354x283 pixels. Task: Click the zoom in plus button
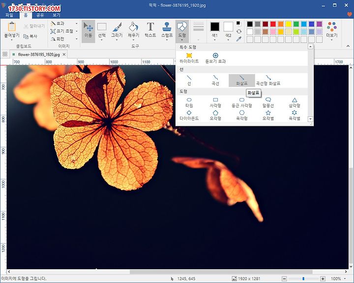tap(323, 279)
